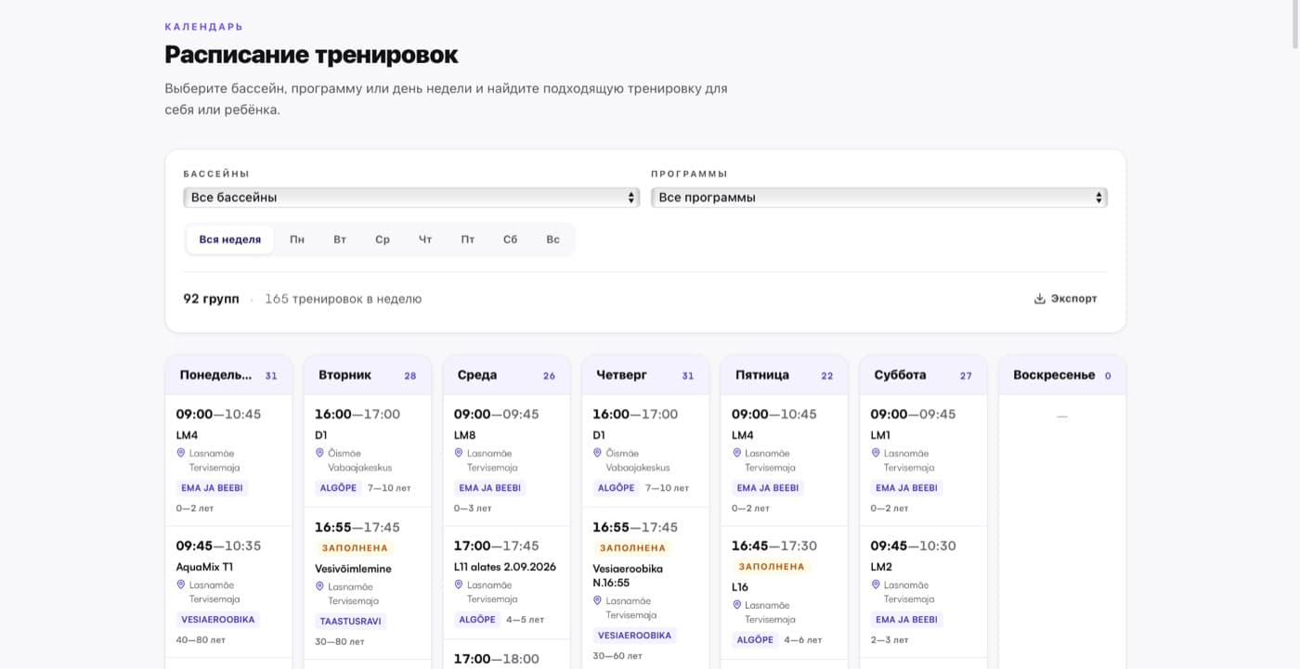
Task: Switch to the Чт day tab
Action: pyautogui.click(x=425, y=239)
